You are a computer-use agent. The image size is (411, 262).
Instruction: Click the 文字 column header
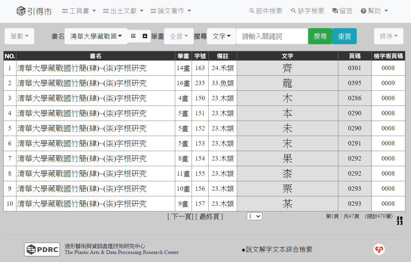click(287, 56)
